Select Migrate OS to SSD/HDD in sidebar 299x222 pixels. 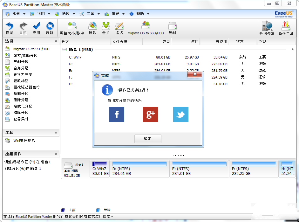pyautogui.click(x=27, y=49)
